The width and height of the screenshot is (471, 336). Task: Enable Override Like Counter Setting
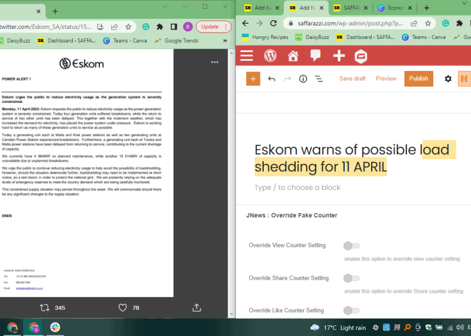coord(352,310)
